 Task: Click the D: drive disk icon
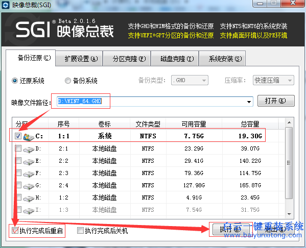(29, 150)
